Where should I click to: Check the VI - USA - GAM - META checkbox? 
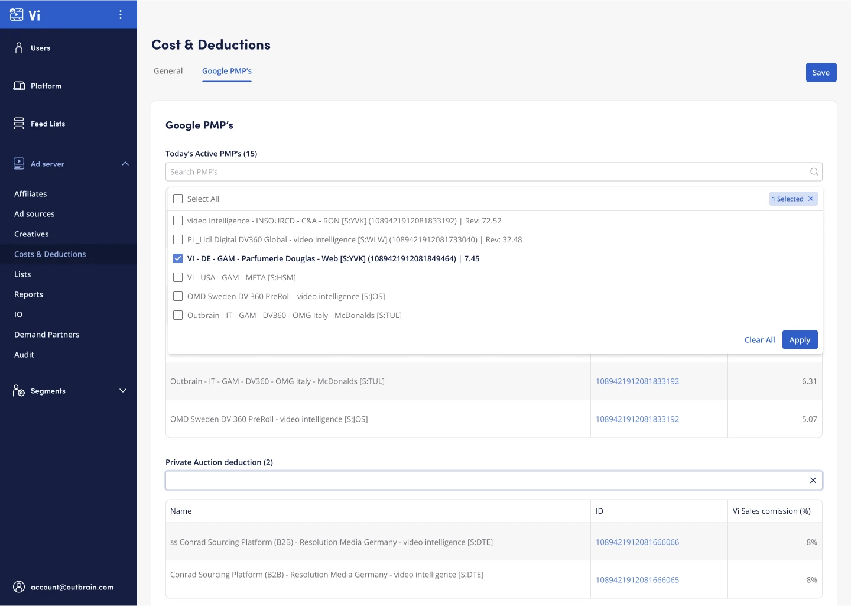coord(178,278)
